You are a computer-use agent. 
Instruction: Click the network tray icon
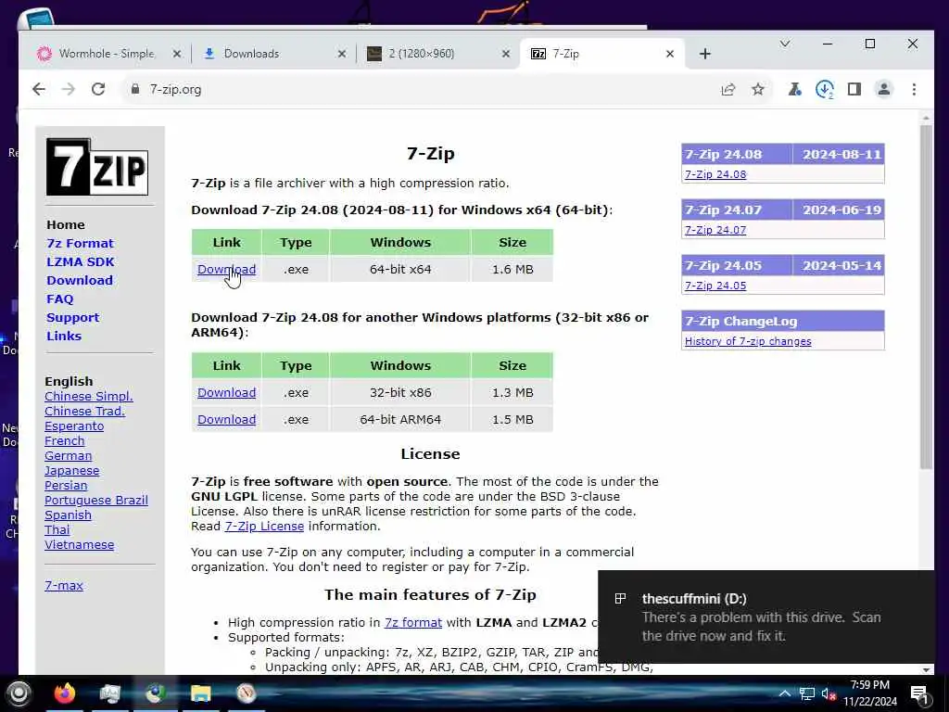[x=807, y=693]
